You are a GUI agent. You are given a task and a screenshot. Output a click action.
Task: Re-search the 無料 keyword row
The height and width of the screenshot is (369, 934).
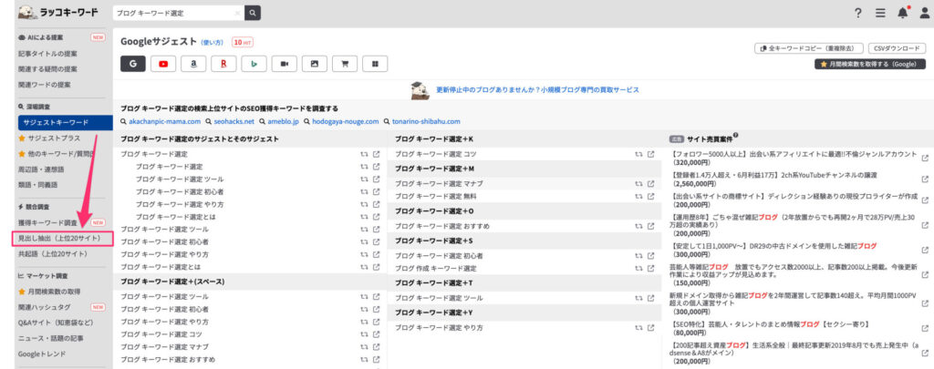coord(638,196)
